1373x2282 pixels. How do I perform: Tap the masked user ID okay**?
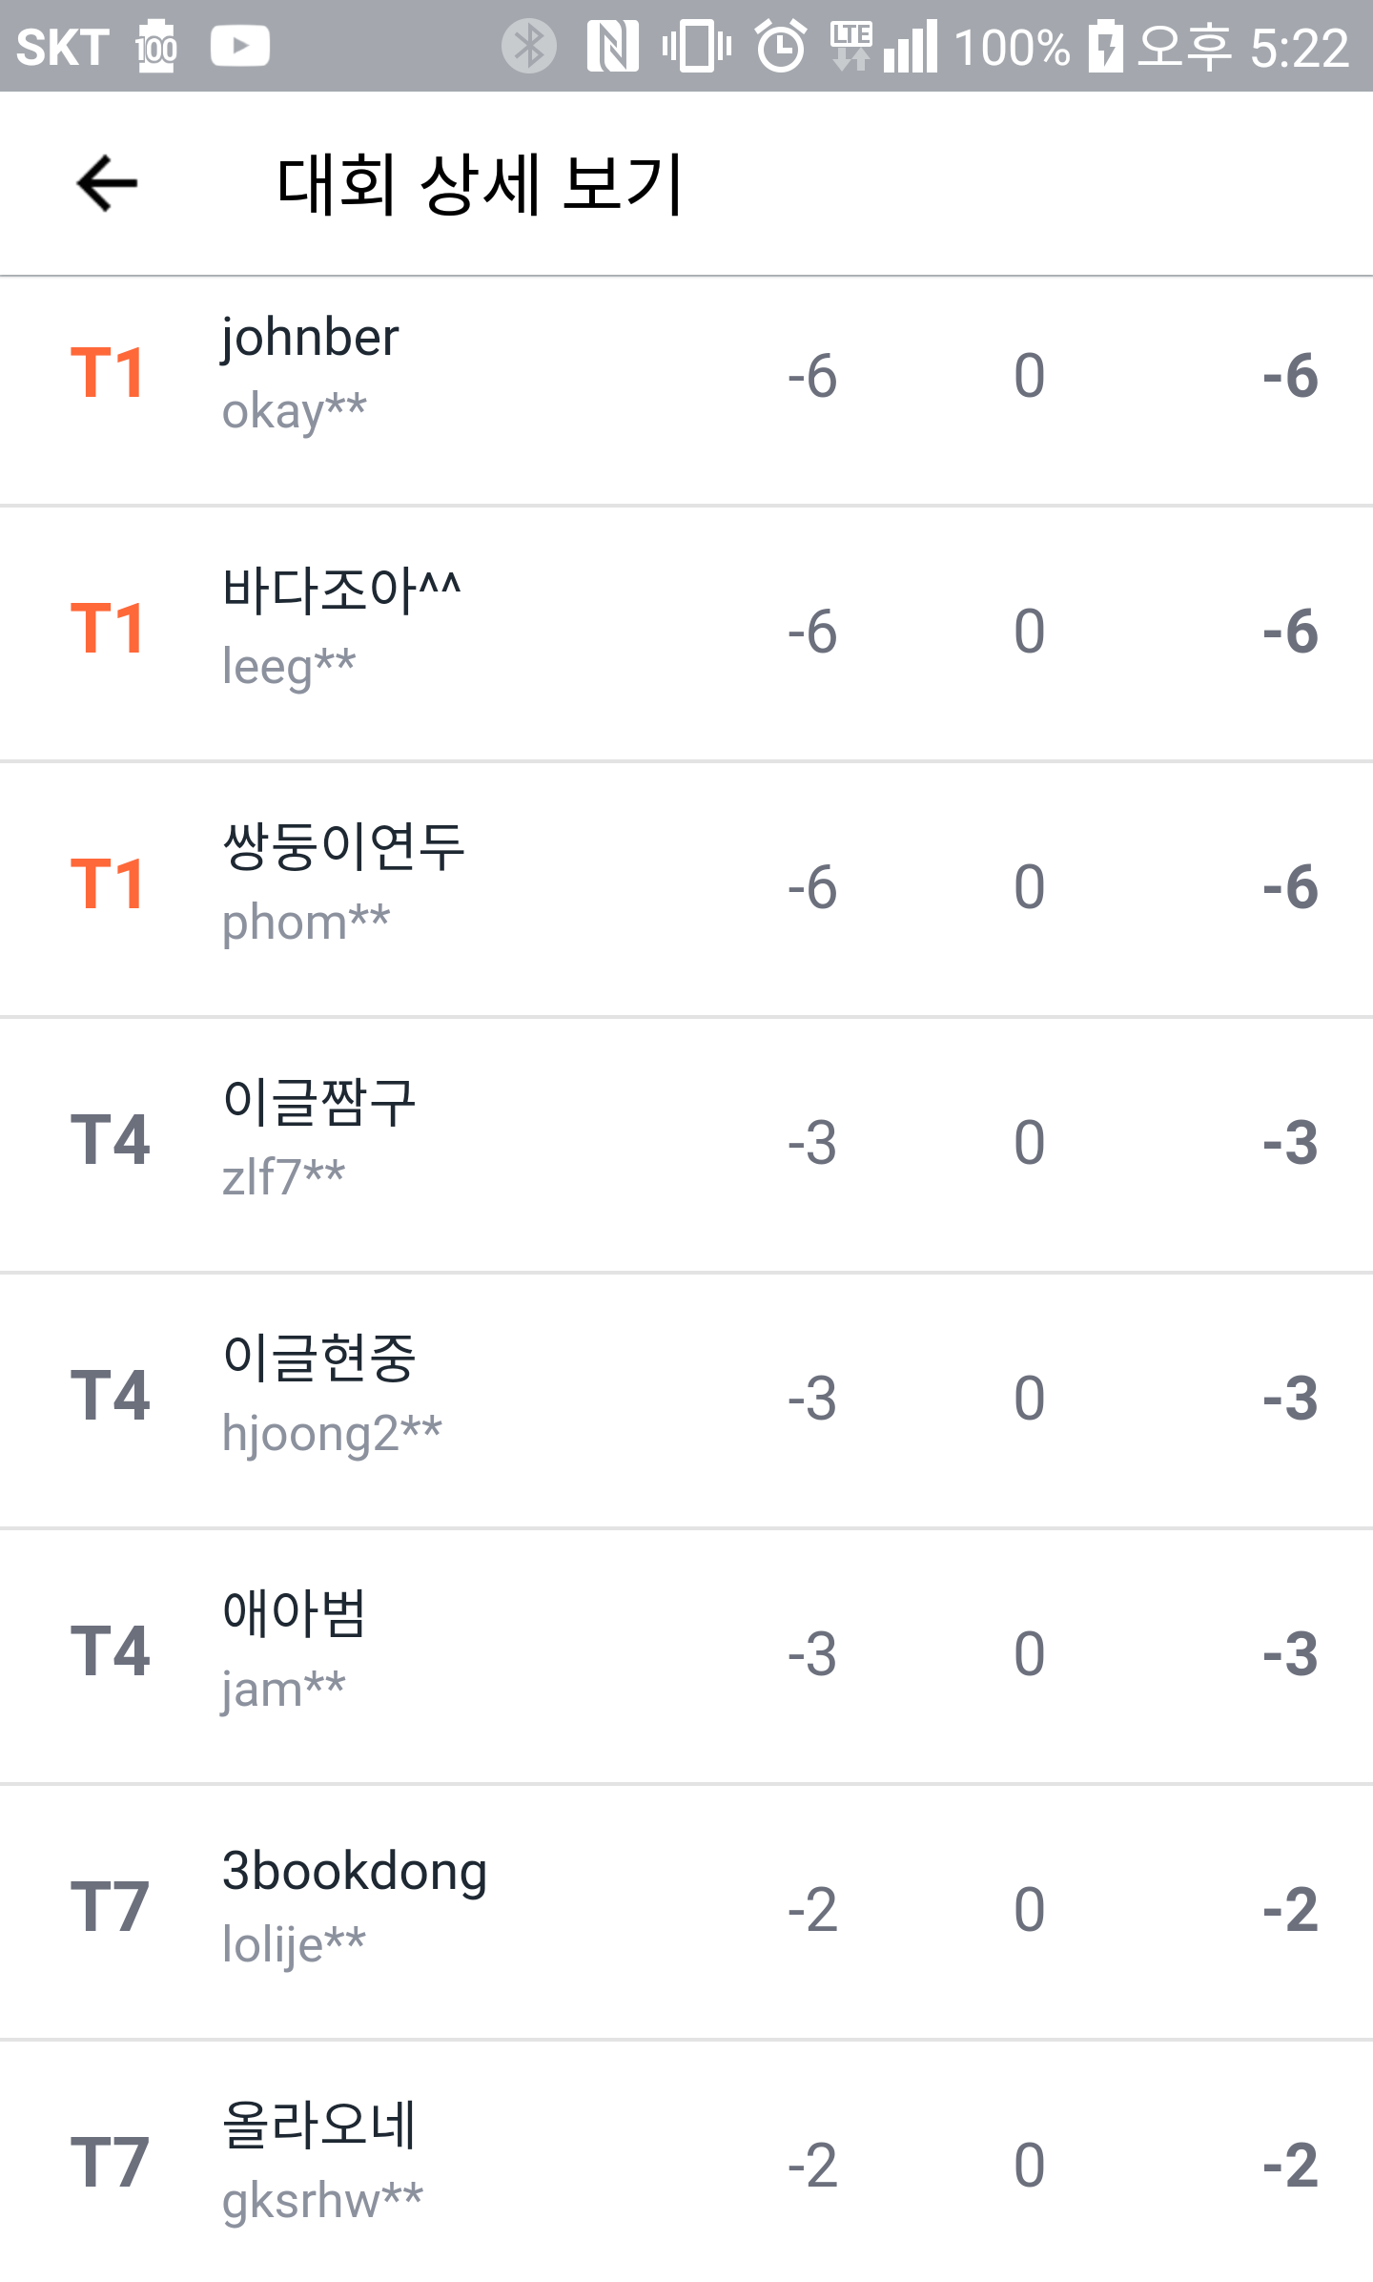tap(294, 412)
